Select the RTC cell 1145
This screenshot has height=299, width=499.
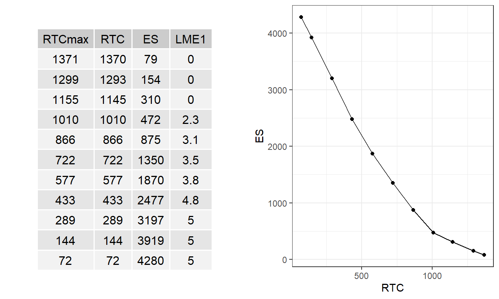point(113,99)
